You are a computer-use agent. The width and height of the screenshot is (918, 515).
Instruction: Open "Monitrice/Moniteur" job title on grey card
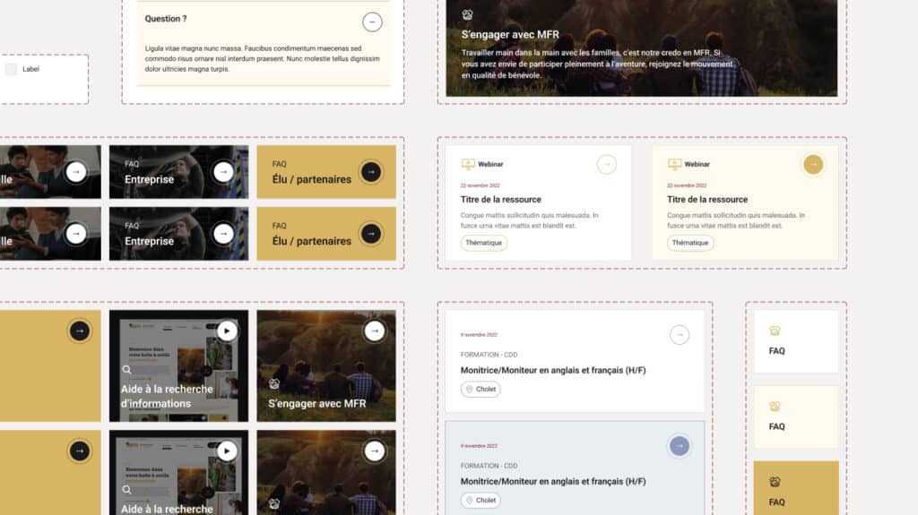[x=552, y=482]
